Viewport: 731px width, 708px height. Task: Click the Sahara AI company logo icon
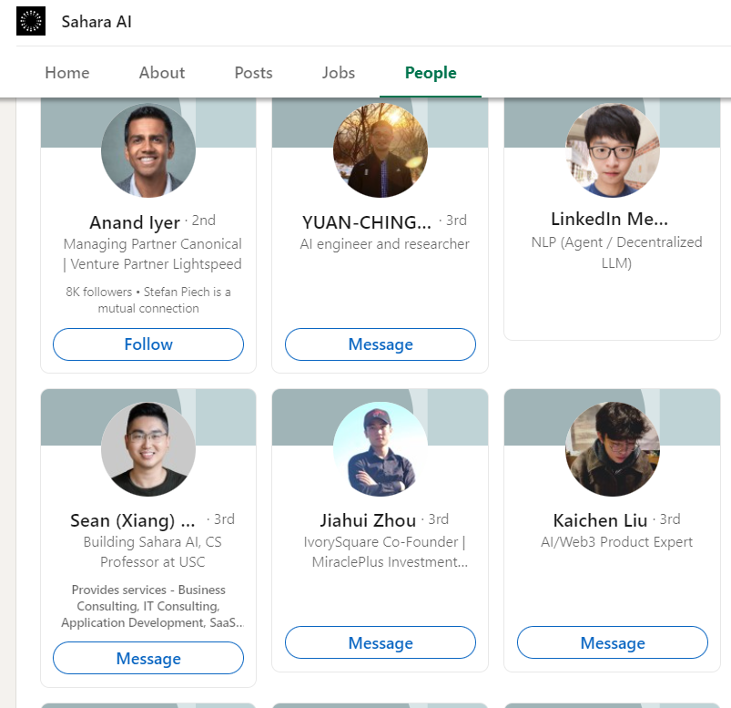click(31, 21)
